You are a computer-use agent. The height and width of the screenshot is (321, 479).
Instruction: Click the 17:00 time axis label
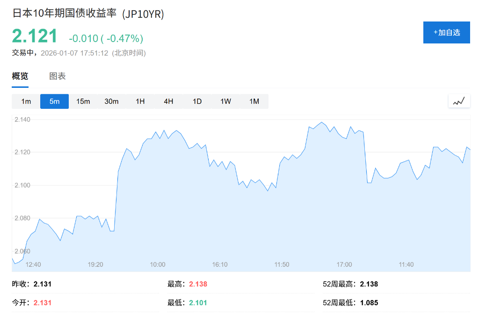[x=344, y=264]
